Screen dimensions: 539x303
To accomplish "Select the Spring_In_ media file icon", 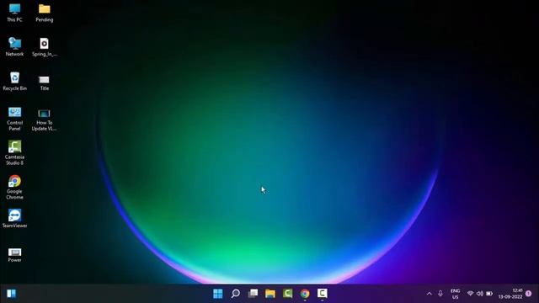I will click(45, 47).
